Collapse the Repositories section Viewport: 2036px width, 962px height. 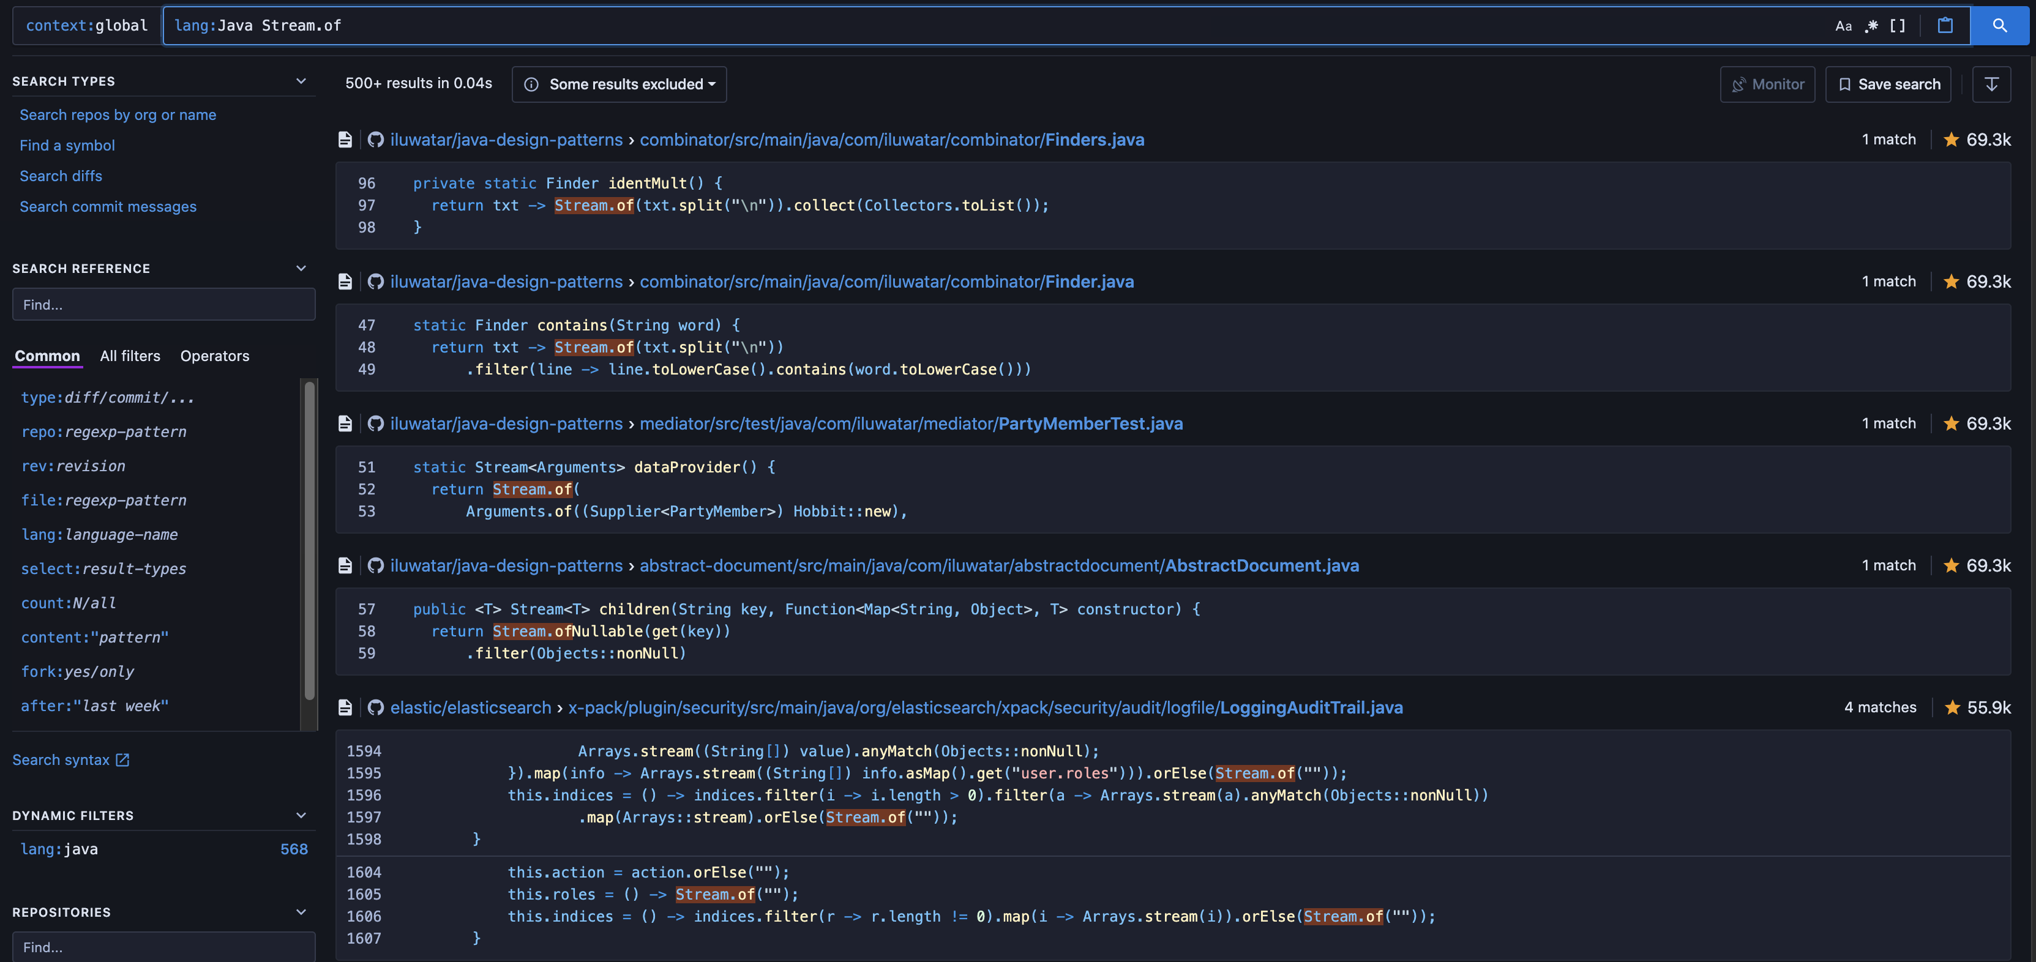point(301,912)
